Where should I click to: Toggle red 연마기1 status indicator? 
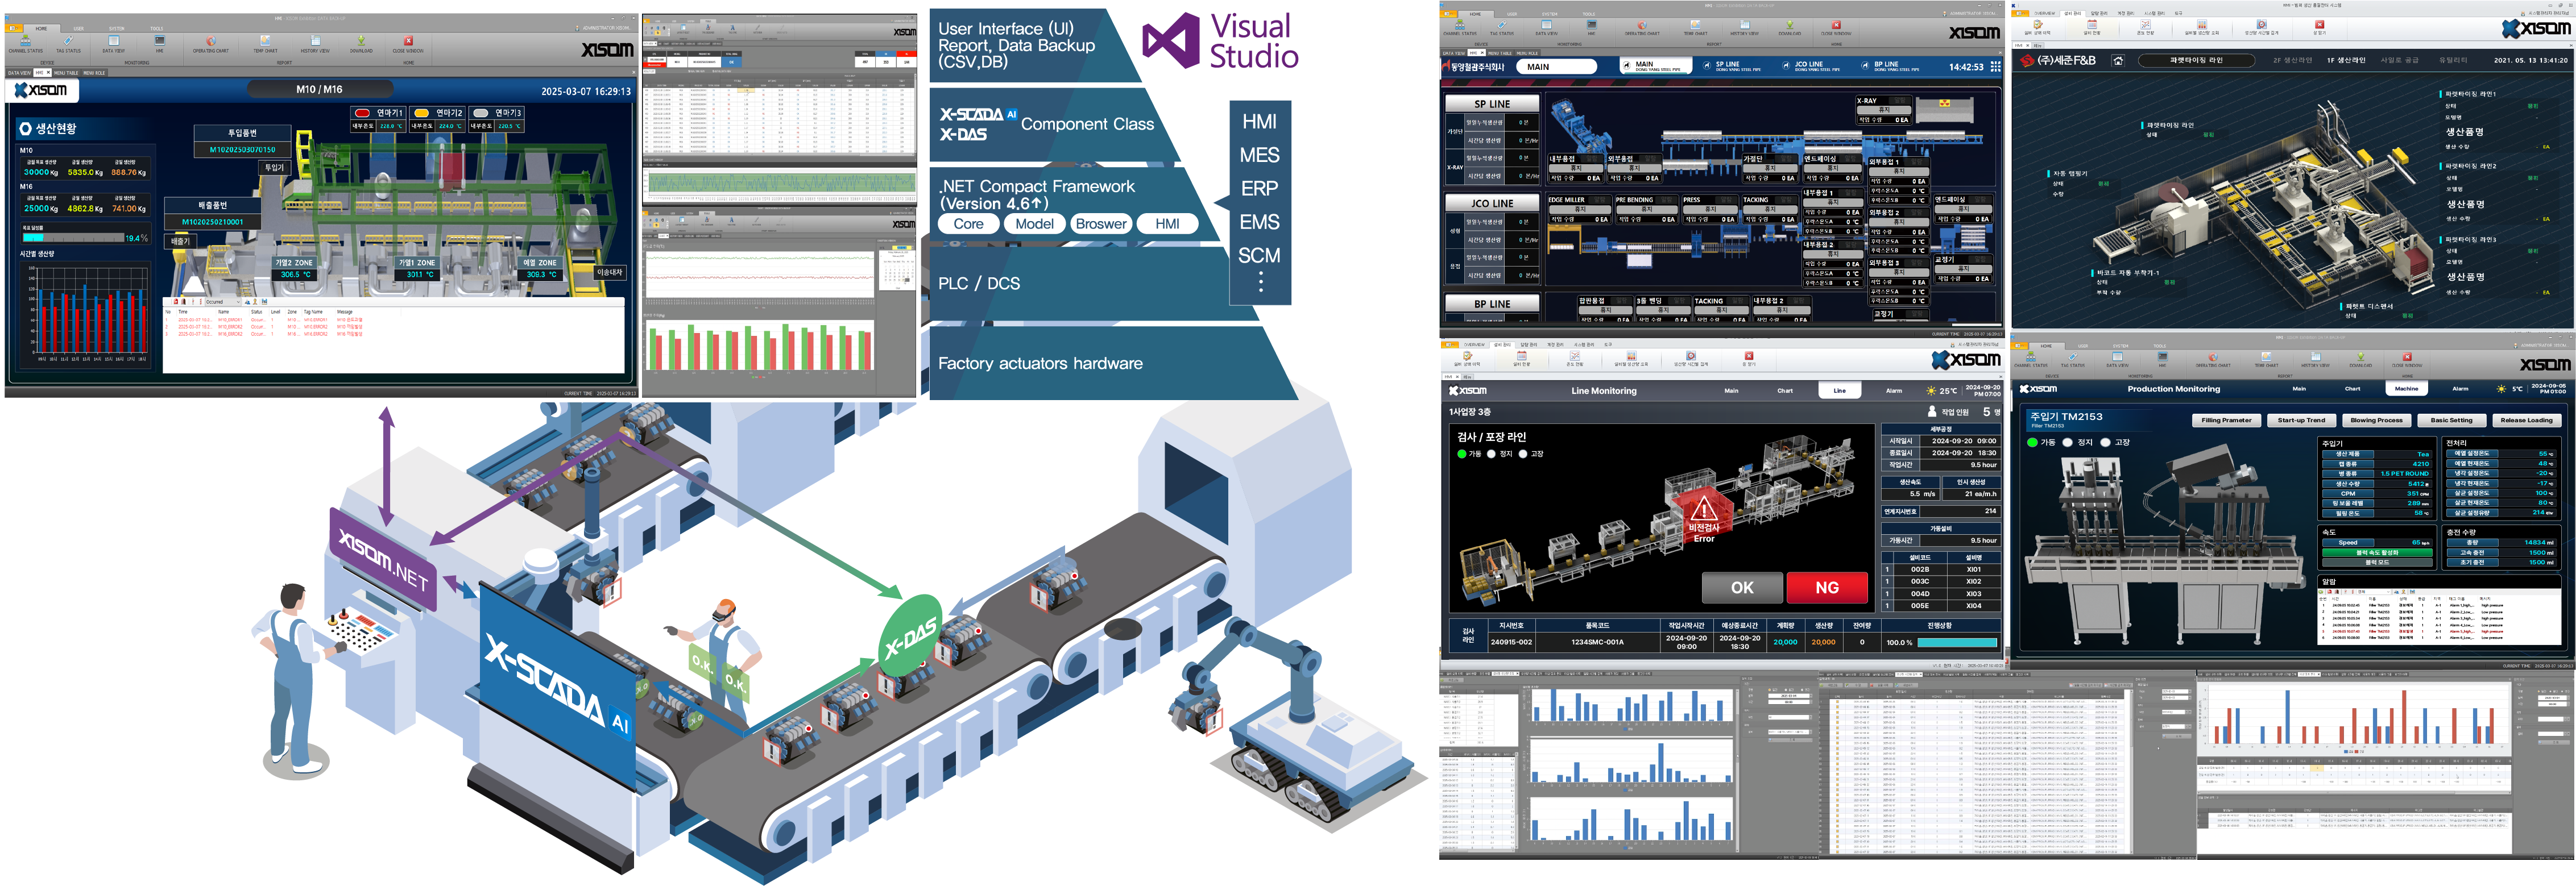[362, 113]
